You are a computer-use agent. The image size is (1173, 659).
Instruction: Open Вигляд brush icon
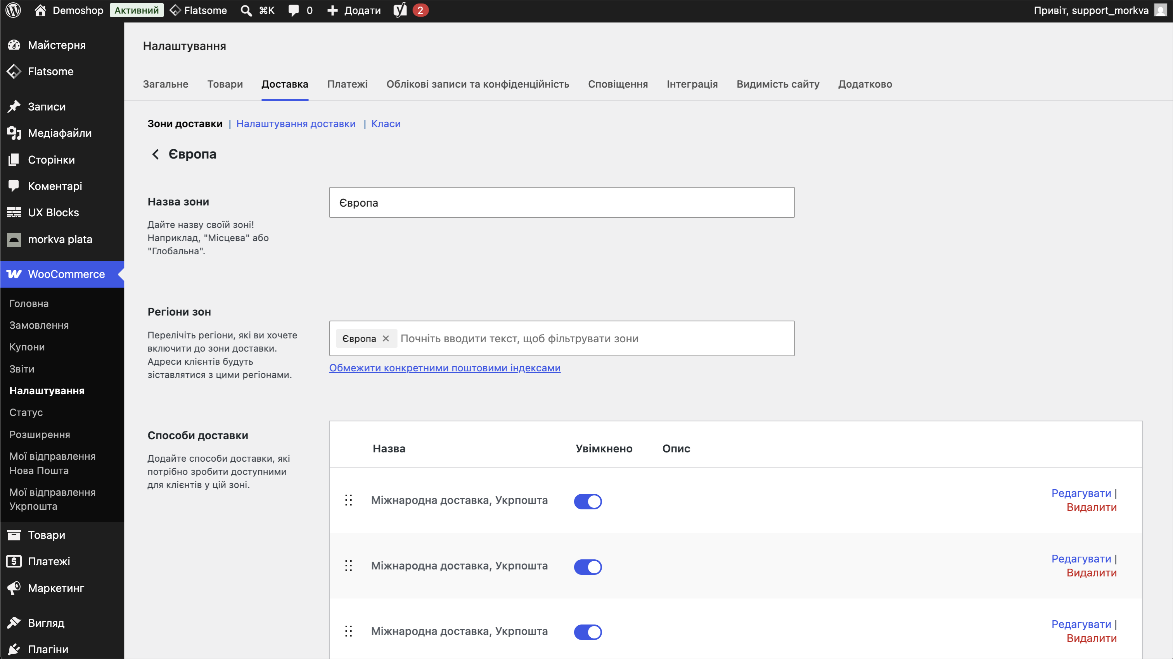pos(14,623)
